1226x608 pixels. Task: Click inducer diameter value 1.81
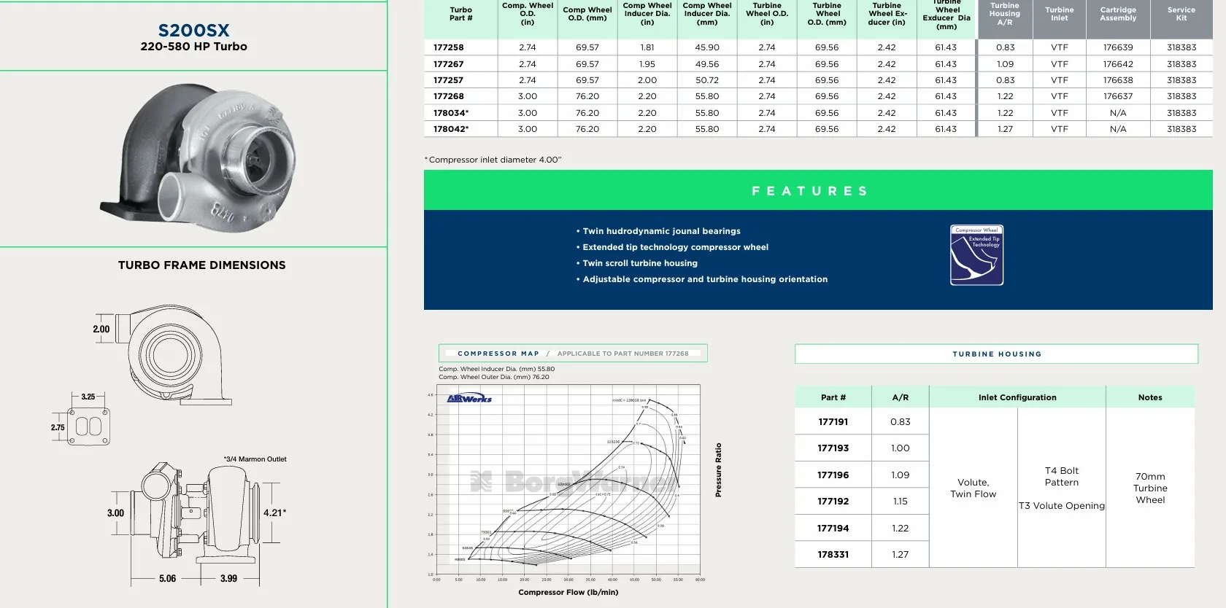(x=647, y=47)
